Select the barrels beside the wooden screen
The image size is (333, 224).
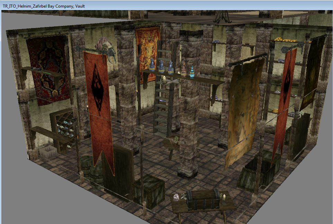[x=91, y=171]
